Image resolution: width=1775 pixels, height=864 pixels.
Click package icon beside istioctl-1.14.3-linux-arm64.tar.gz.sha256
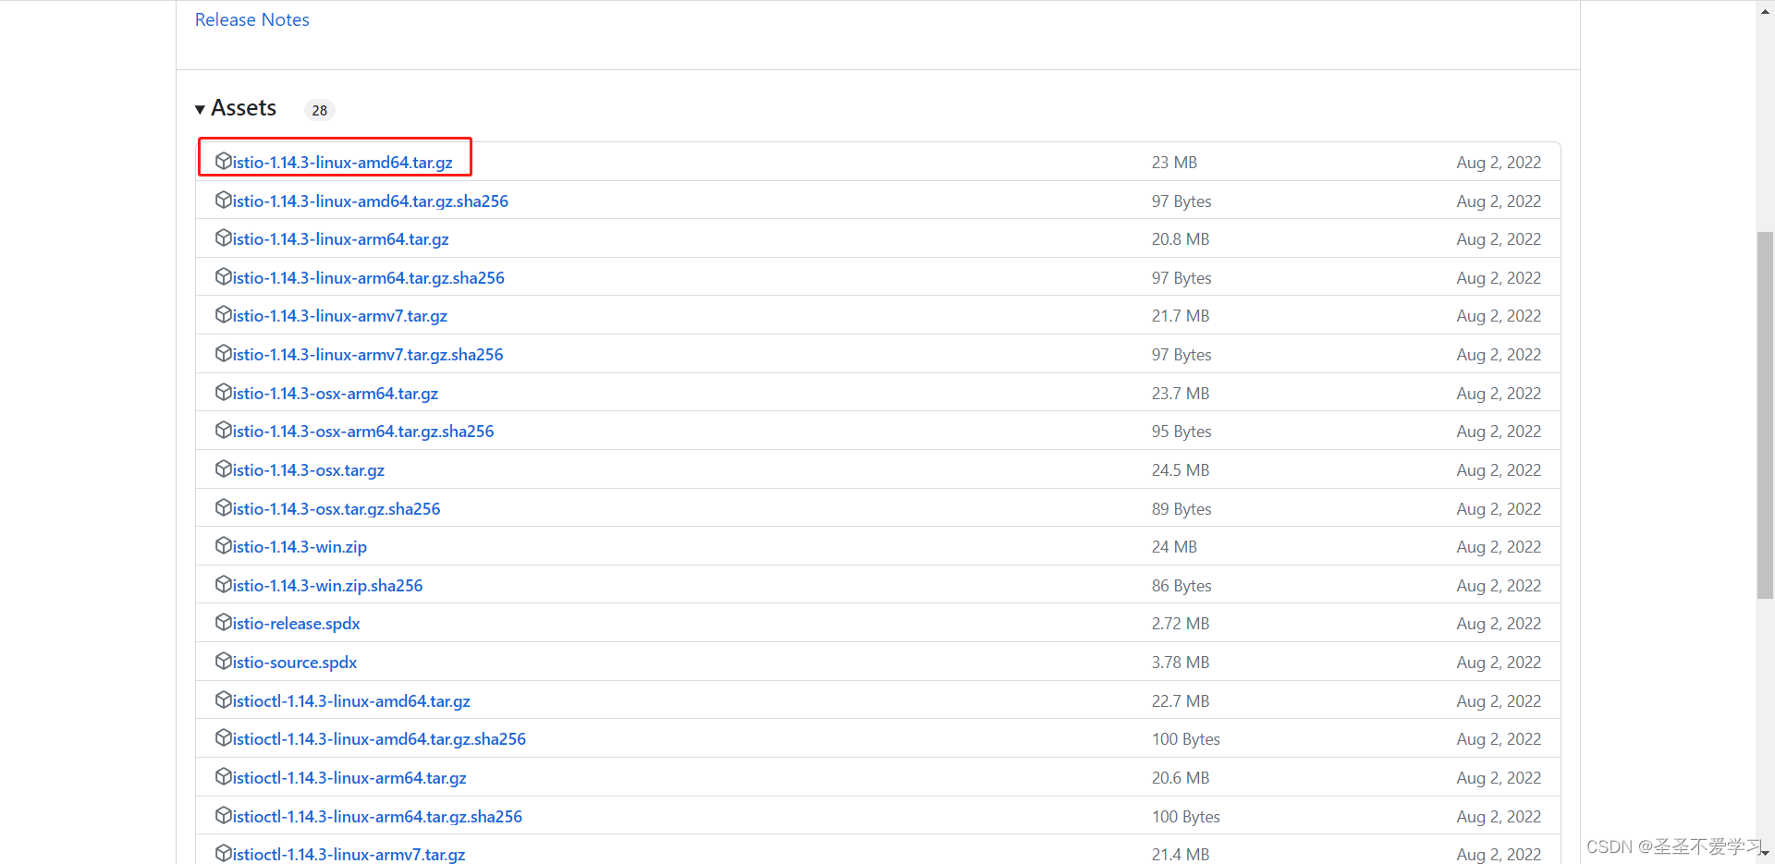point(224,815)
